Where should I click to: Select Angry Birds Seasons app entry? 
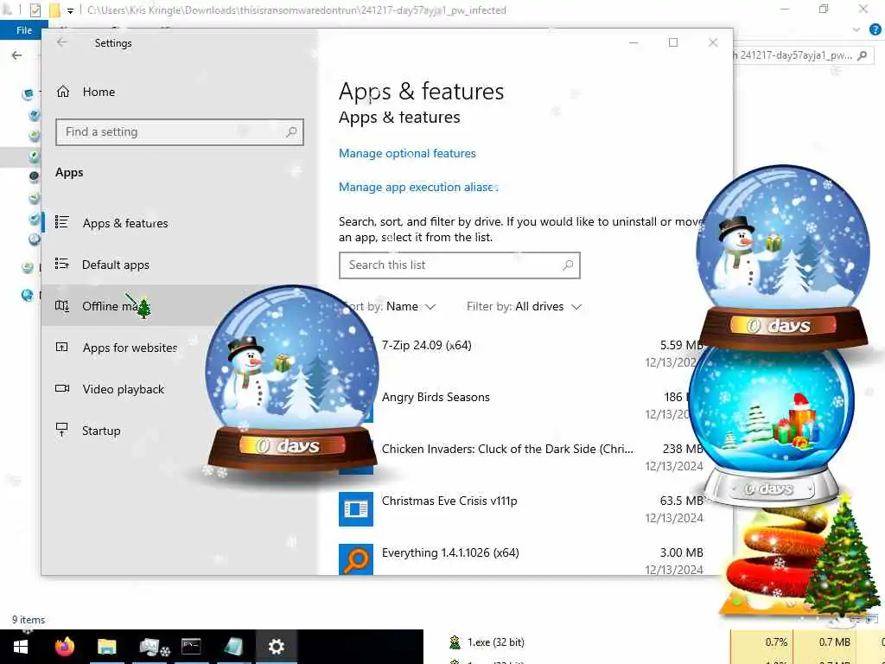pos(521,405)
